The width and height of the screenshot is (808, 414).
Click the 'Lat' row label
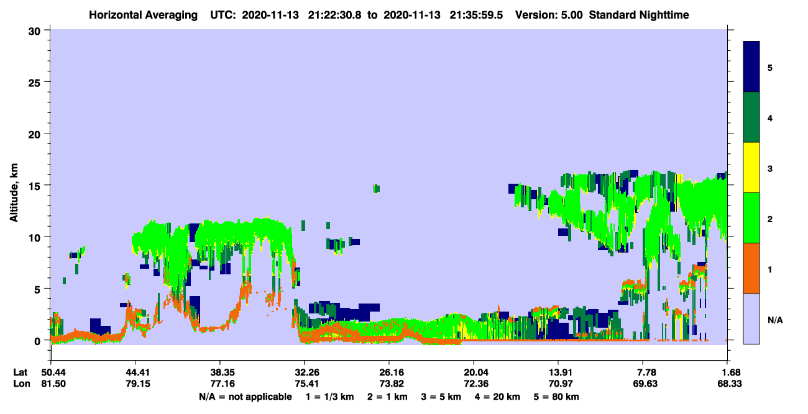[x=21, y=372]
